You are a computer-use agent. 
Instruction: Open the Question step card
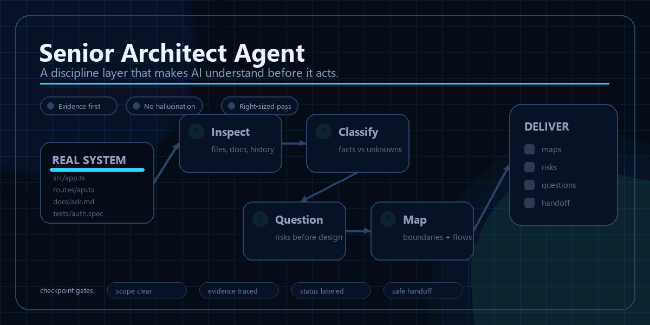click(x=295, y=231)
